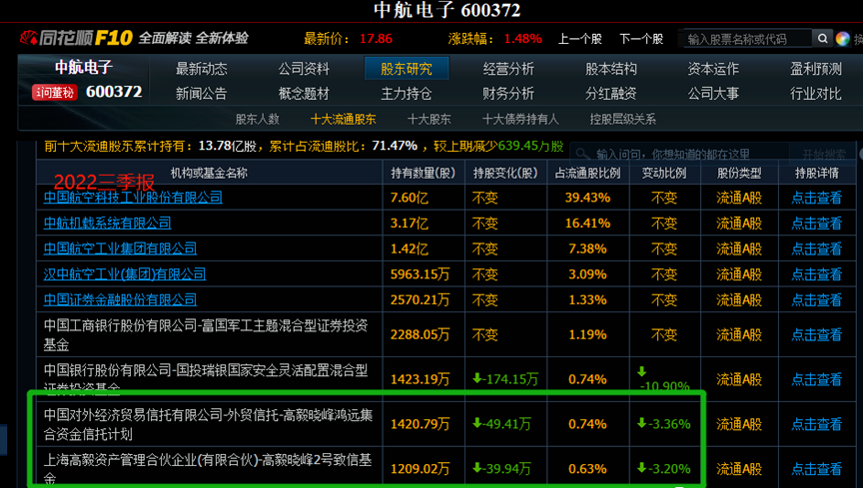Viewport: 863px width, 488px height.
Task: Open the 财务分析 tab
Action: (x=508, y=94)
